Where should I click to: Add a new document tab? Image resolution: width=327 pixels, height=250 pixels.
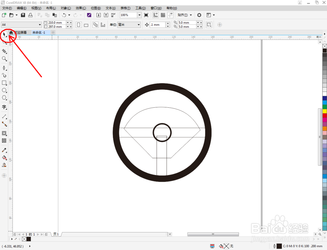[x=53, y=32]
